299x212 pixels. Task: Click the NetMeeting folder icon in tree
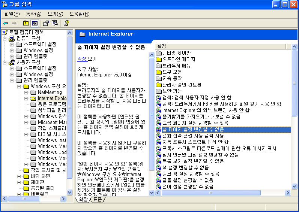click(x=33, y=93)
